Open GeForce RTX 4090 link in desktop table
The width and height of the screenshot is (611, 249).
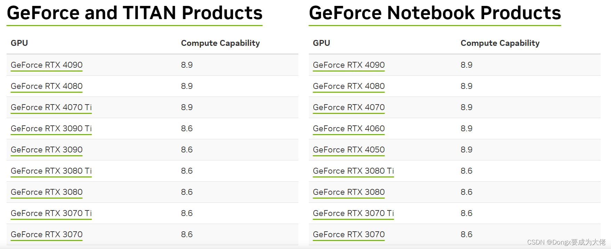[47, 65]
